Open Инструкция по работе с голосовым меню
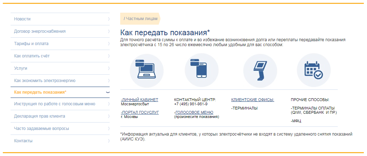 pos(55,104)
